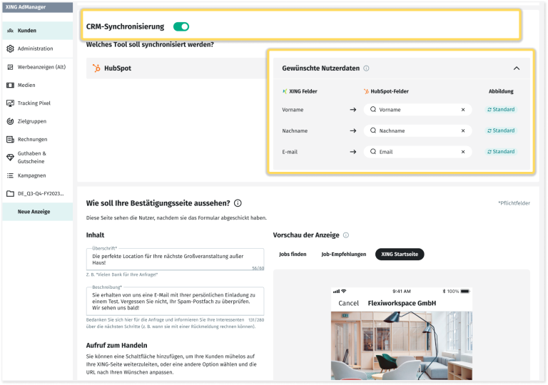Click the office image in ad preview

402,346
